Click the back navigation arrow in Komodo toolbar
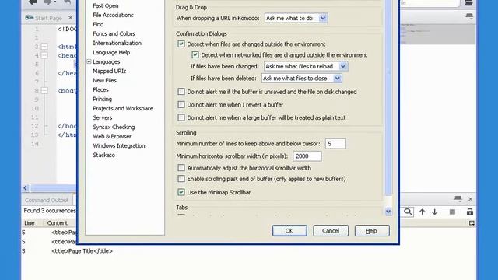The image size is (498, 280). [33, 2]
